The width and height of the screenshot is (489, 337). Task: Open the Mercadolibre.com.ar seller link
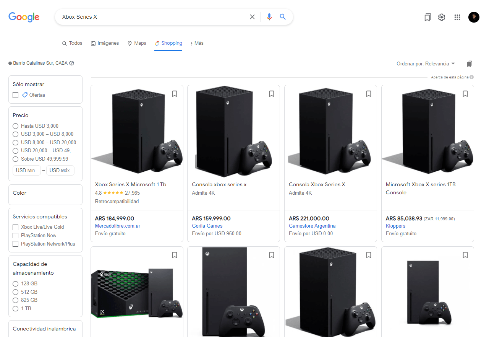pos(117,226)
